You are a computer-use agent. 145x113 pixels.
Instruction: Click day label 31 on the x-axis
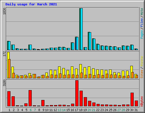pyautogui.click(x=136, y=110)
